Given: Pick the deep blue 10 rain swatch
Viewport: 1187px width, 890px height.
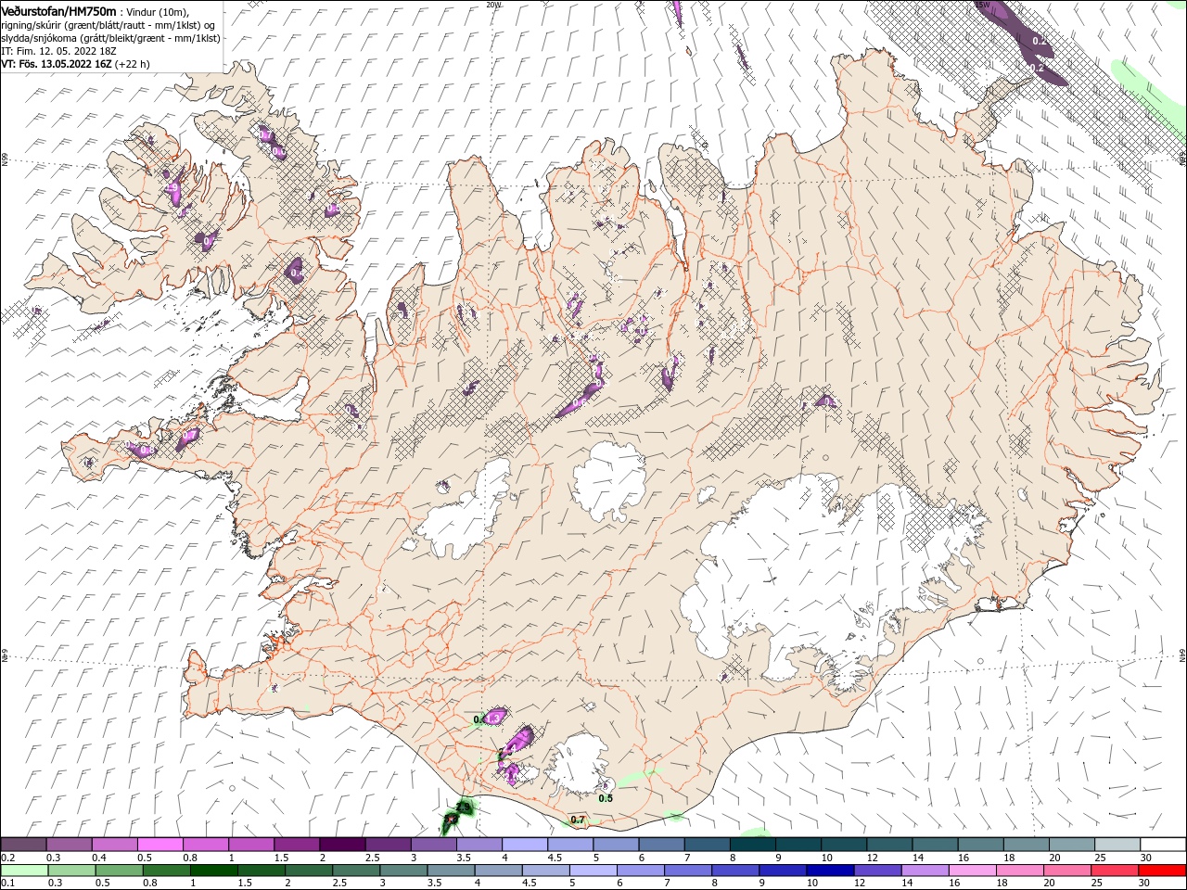Looking at the screenshot, I should click(830, 871).
